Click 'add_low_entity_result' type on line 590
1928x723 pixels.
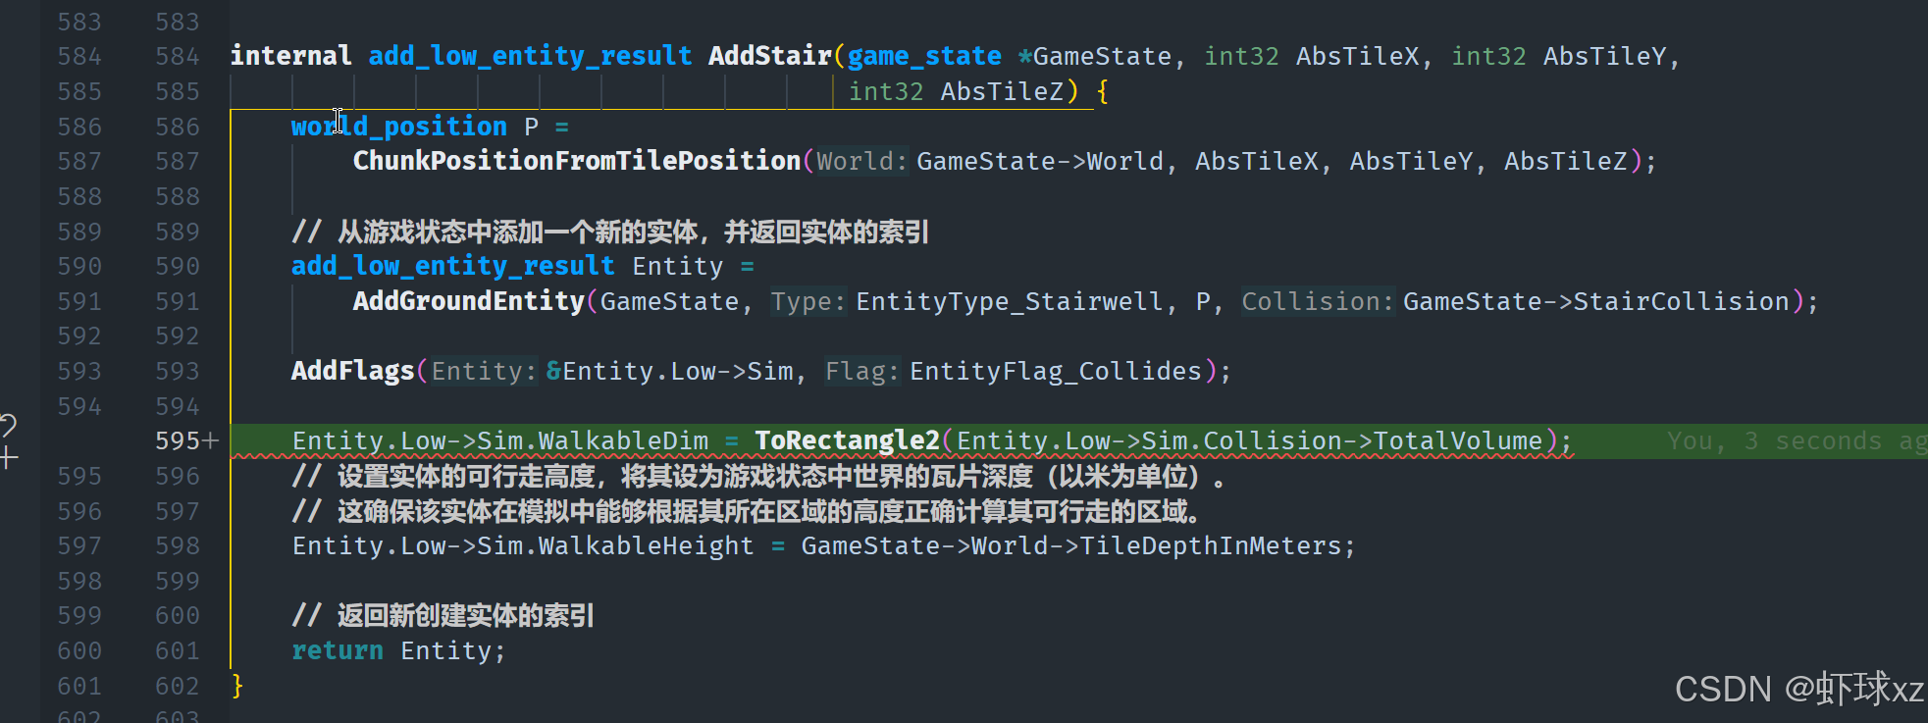pyautogui.click(x=452, y=266)
